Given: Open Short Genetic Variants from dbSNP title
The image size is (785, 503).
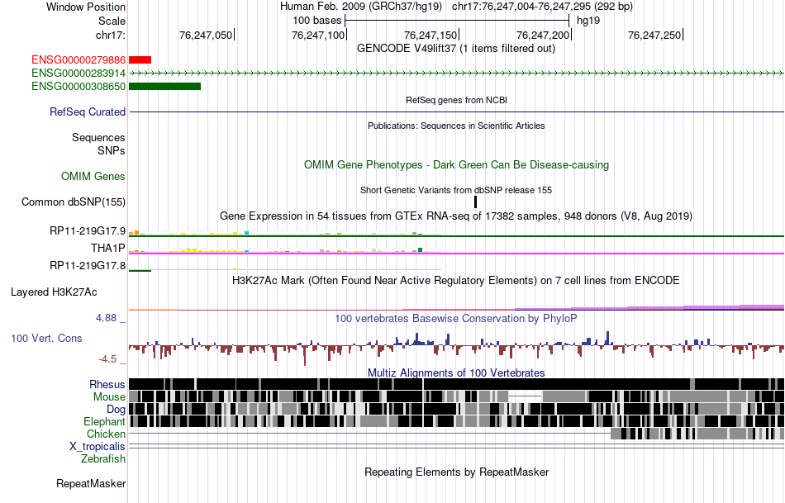Looking at the screenshot, I should coord(456,190).
